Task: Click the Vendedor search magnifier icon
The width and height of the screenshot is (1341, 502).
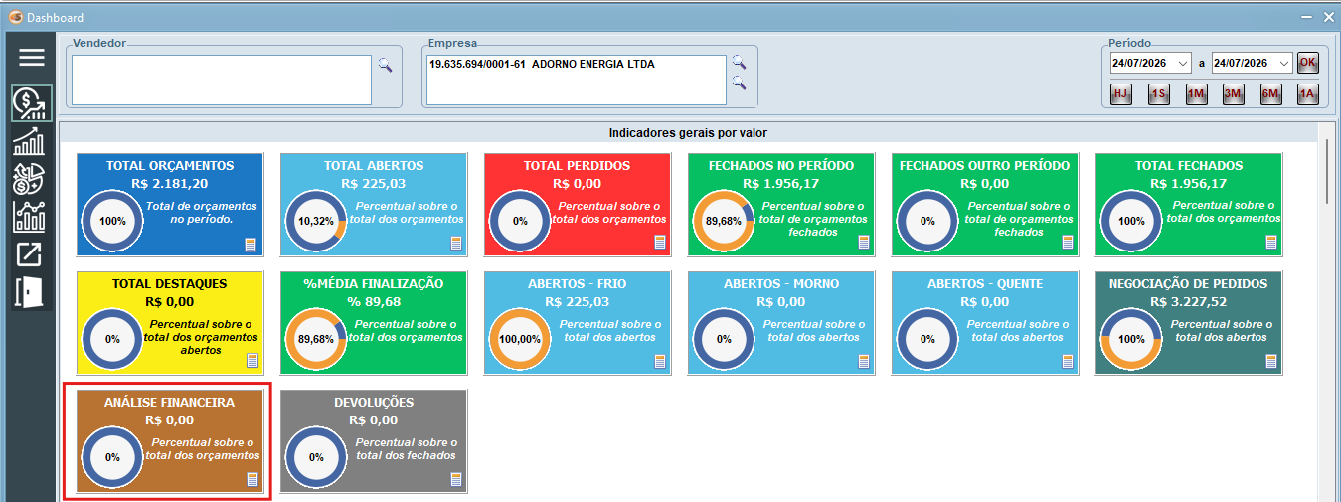Action: point(385,65)
